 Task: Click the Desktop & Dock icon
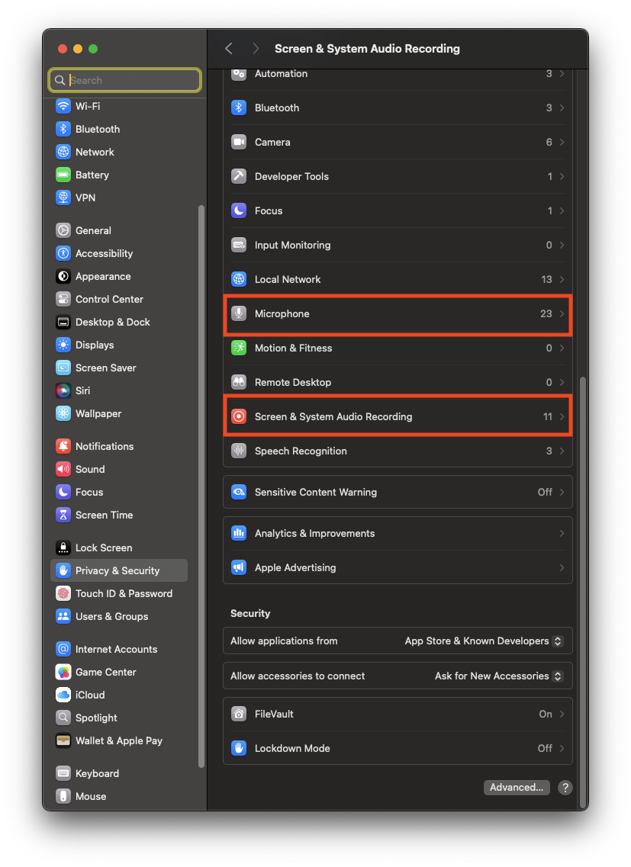(x=63, y=322)
